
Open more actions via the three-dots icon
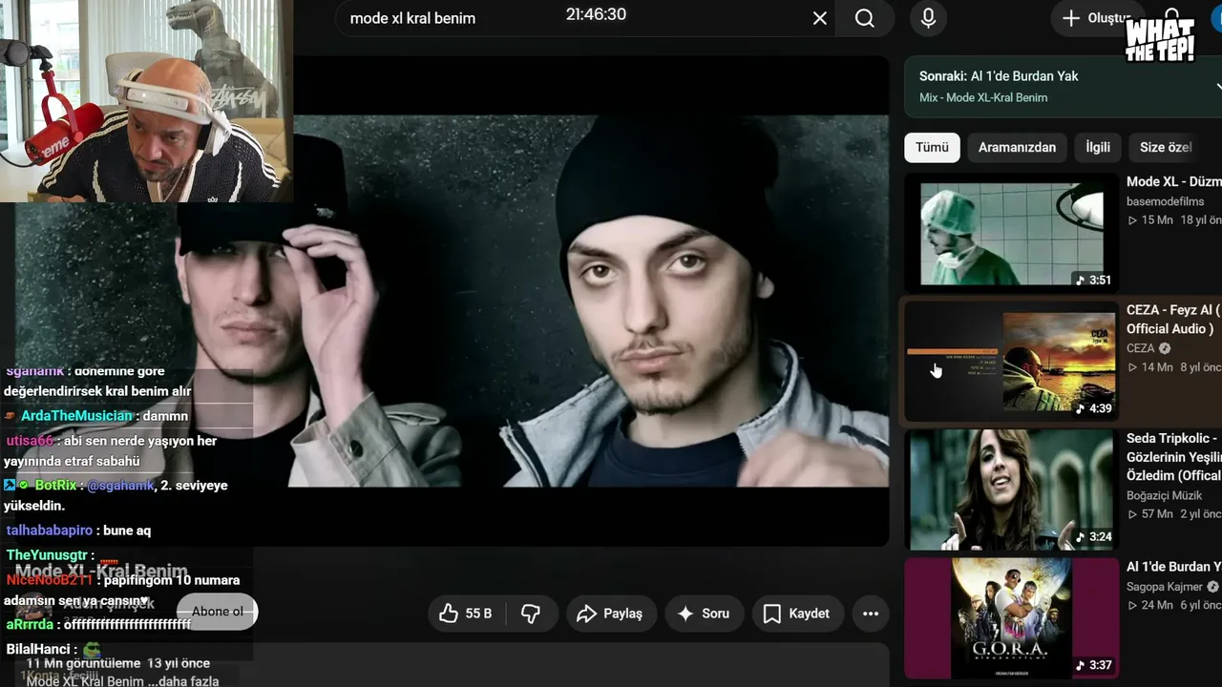coord(871,614)
